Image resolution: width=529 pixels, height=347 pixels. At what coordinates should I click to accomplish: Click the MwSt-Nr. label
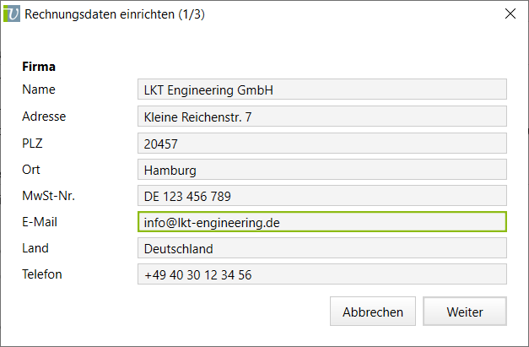(x=49, y=196)
